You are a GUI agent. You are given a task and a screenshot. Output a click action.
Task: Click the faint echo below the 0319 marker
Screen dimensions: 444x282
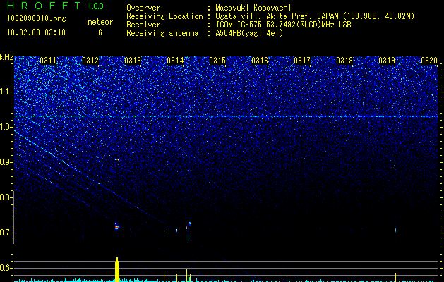tap(395, 231)
